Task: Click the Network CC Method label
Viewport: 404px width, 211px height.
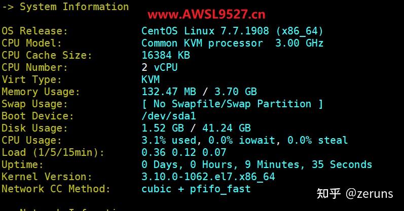Action: pos(56,189)
